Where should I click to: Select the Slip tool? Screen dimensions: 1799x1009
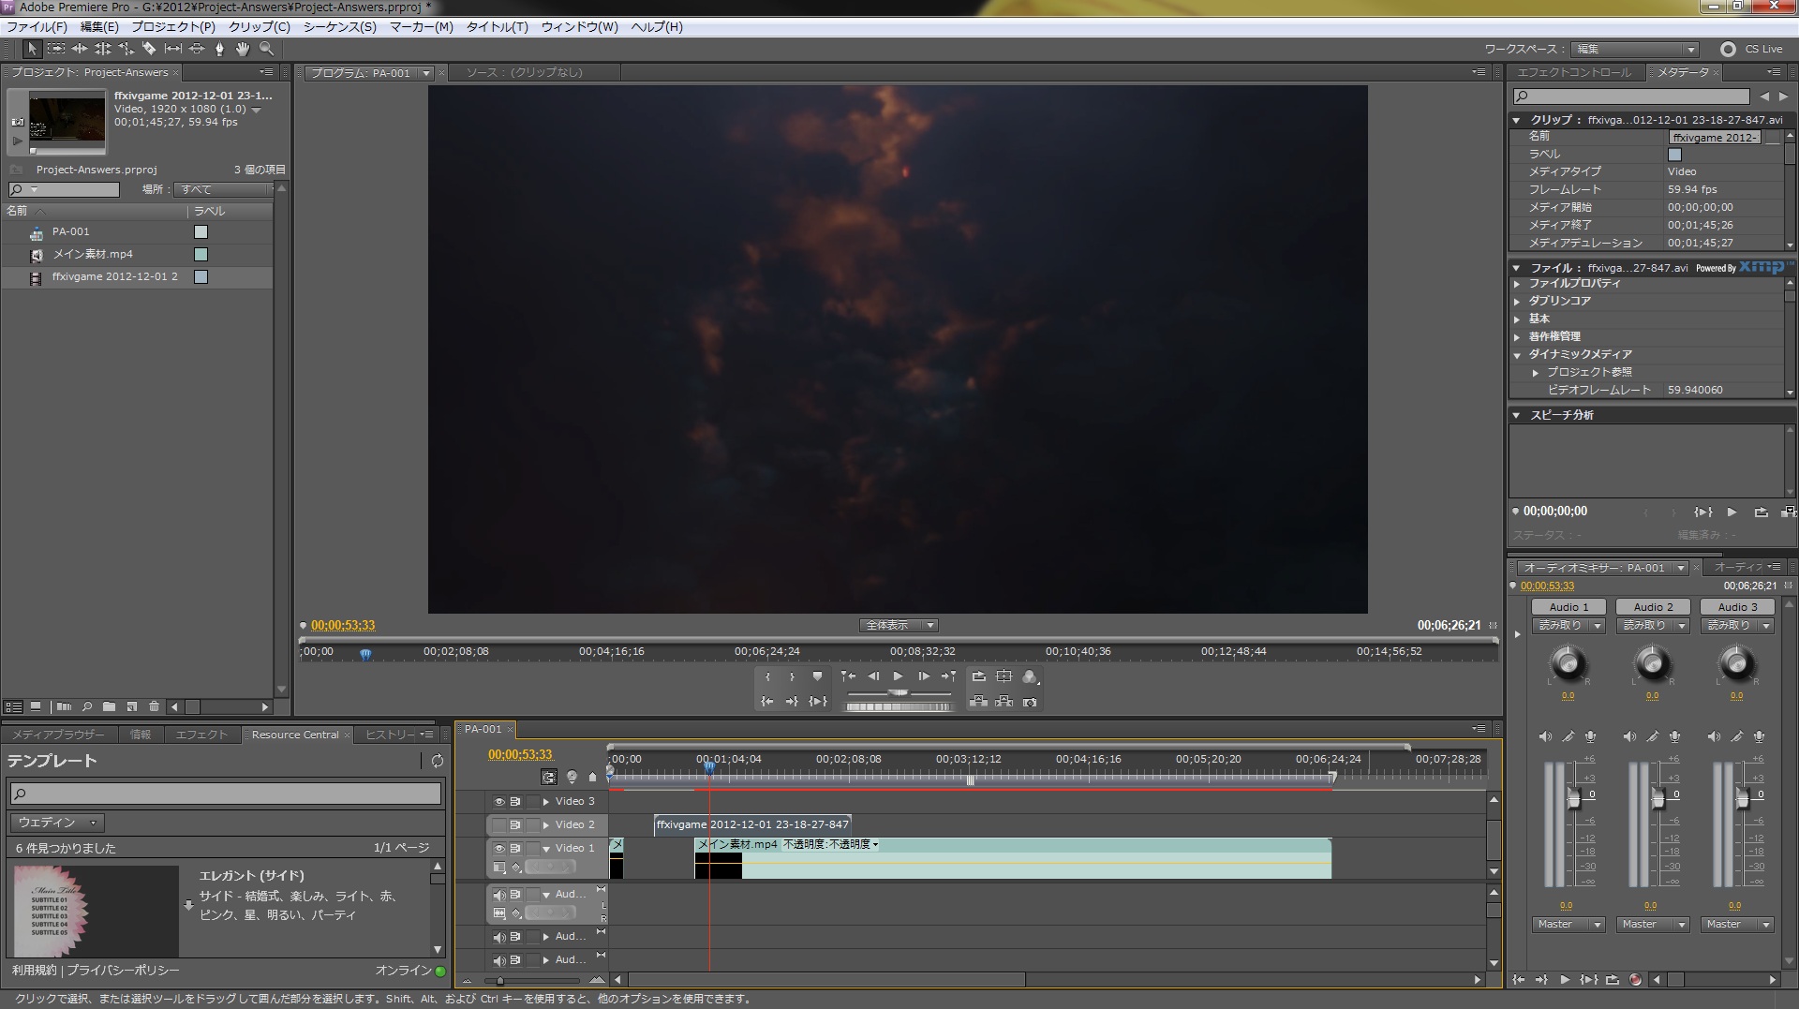click(173, 49)
